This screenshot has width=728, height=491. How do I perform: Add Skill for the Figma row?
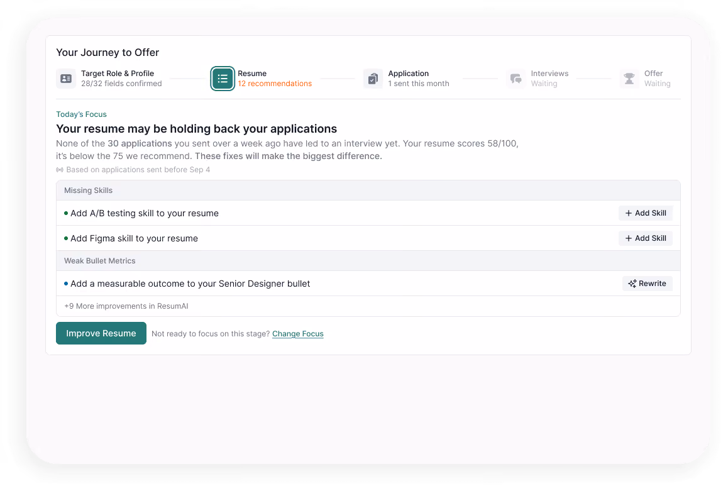tap(646, 238)
